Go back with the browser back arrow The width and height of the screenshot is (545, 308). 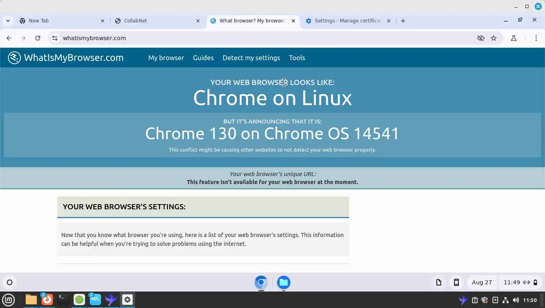click(x=9, y=38)
